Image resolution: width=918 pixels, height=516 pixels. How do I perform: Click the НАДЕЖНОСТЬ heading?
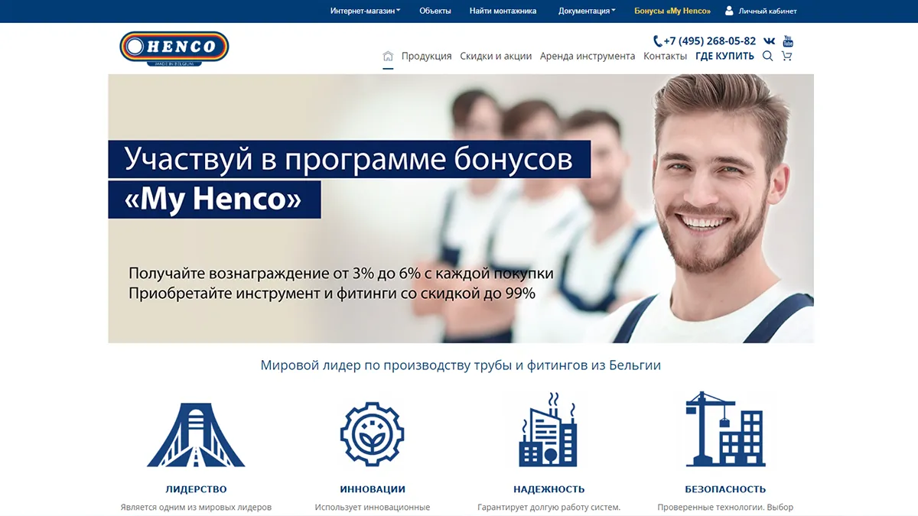(x=549, y=489)
